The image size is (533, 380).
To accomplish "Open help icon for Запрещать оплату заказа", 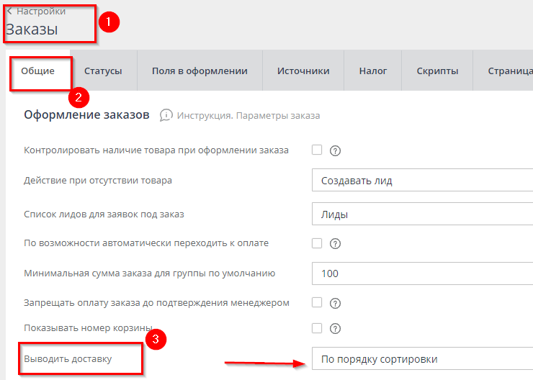I will (x=334, y=302).
